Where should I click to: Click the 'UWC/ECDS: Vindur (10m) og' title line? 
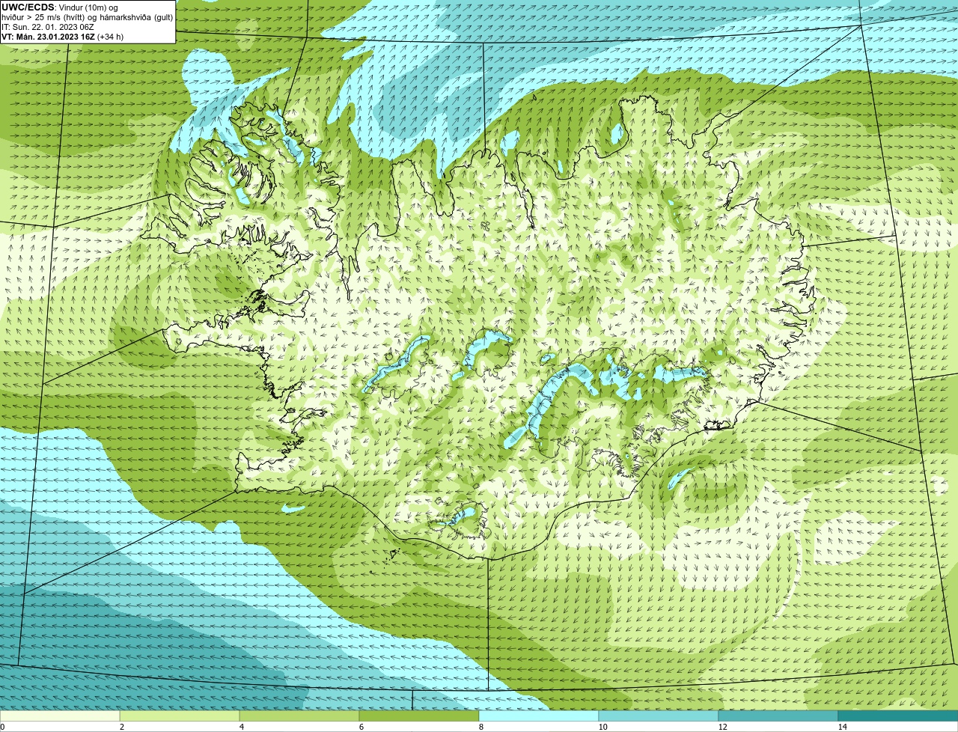(x=60, y=7)
